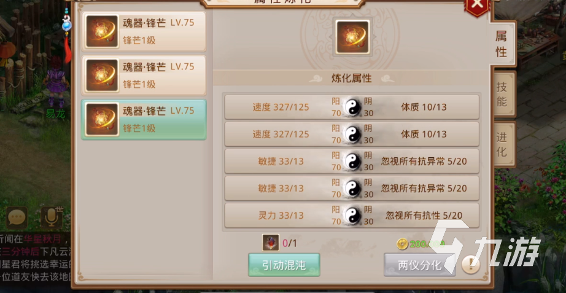The height and width of the screenshot is (293, 566).
Task: Select the highlighted third 魂器·锋芒 item
Action: pyautogui.click(x=144, y=120)
